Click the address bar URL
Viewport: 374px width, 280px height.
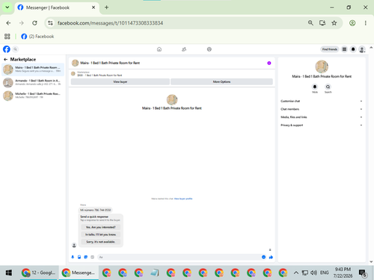[110, 23]
